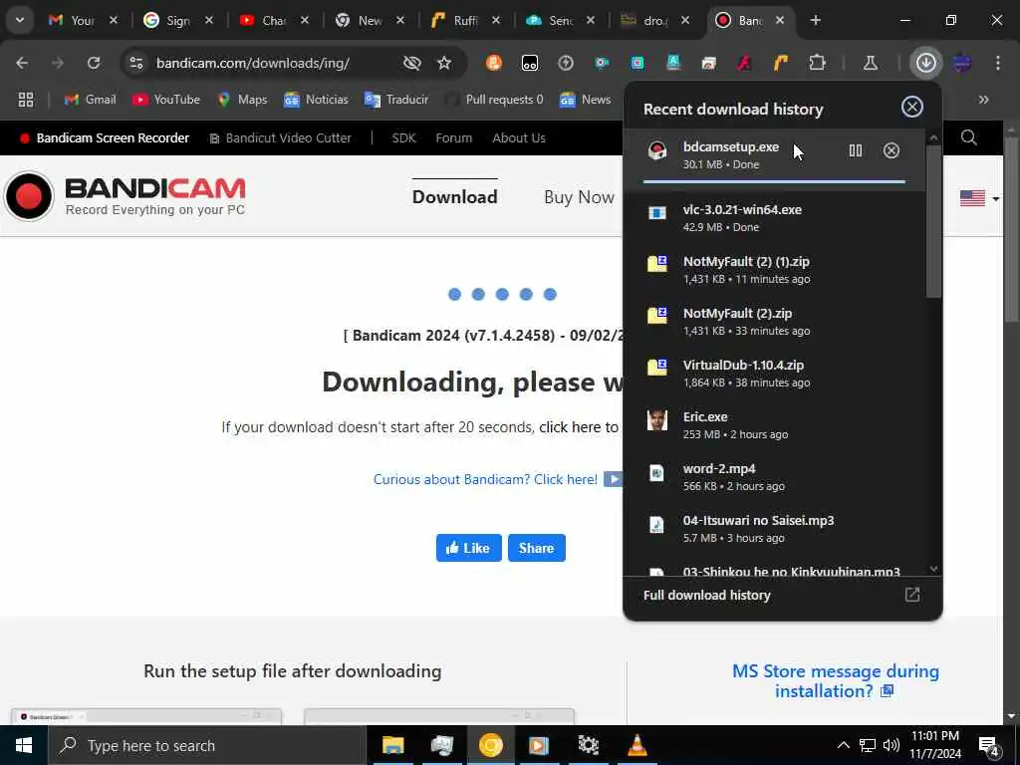This screenshot has height=765, width=1020.
Task: View site information icon in address bar
Action: [x=136, y=63]
